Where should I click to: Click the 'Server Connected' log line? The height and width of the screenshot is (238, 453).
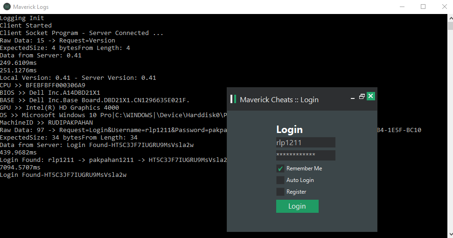(82, 33)
